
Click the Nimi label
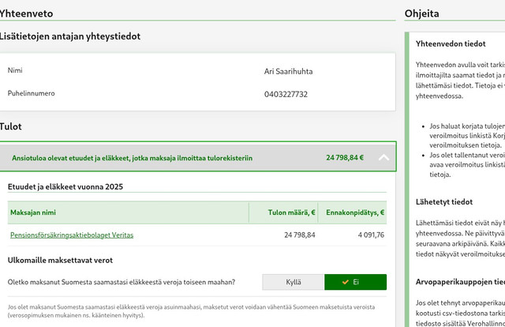[x=15, y=70]
